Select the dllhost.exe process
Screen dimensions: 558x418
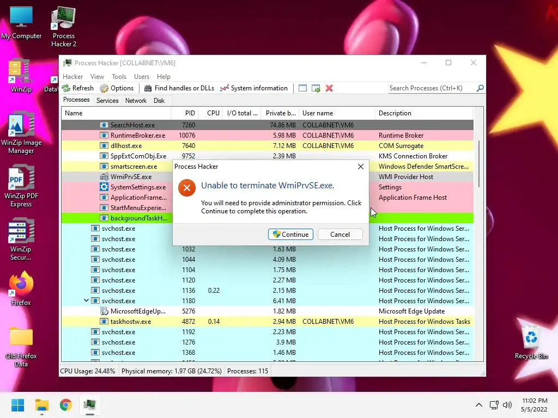pyautogui.click(x=267, y=146)
